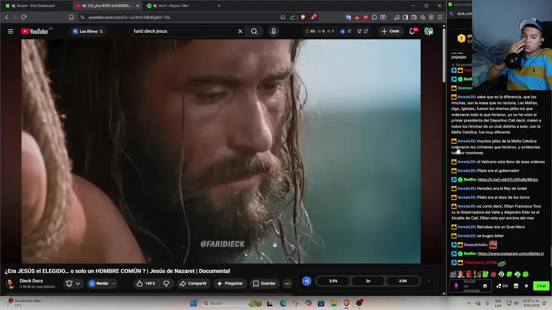Viewport: 552px width, 310px height.
Task: Open browser extensions puzzle icon
Action: 374,17
